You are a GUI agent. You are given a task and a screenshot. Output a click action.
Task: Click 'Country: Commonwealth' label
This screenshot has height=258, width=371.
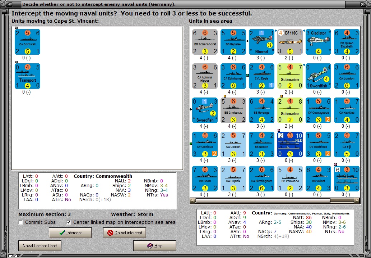103,176
